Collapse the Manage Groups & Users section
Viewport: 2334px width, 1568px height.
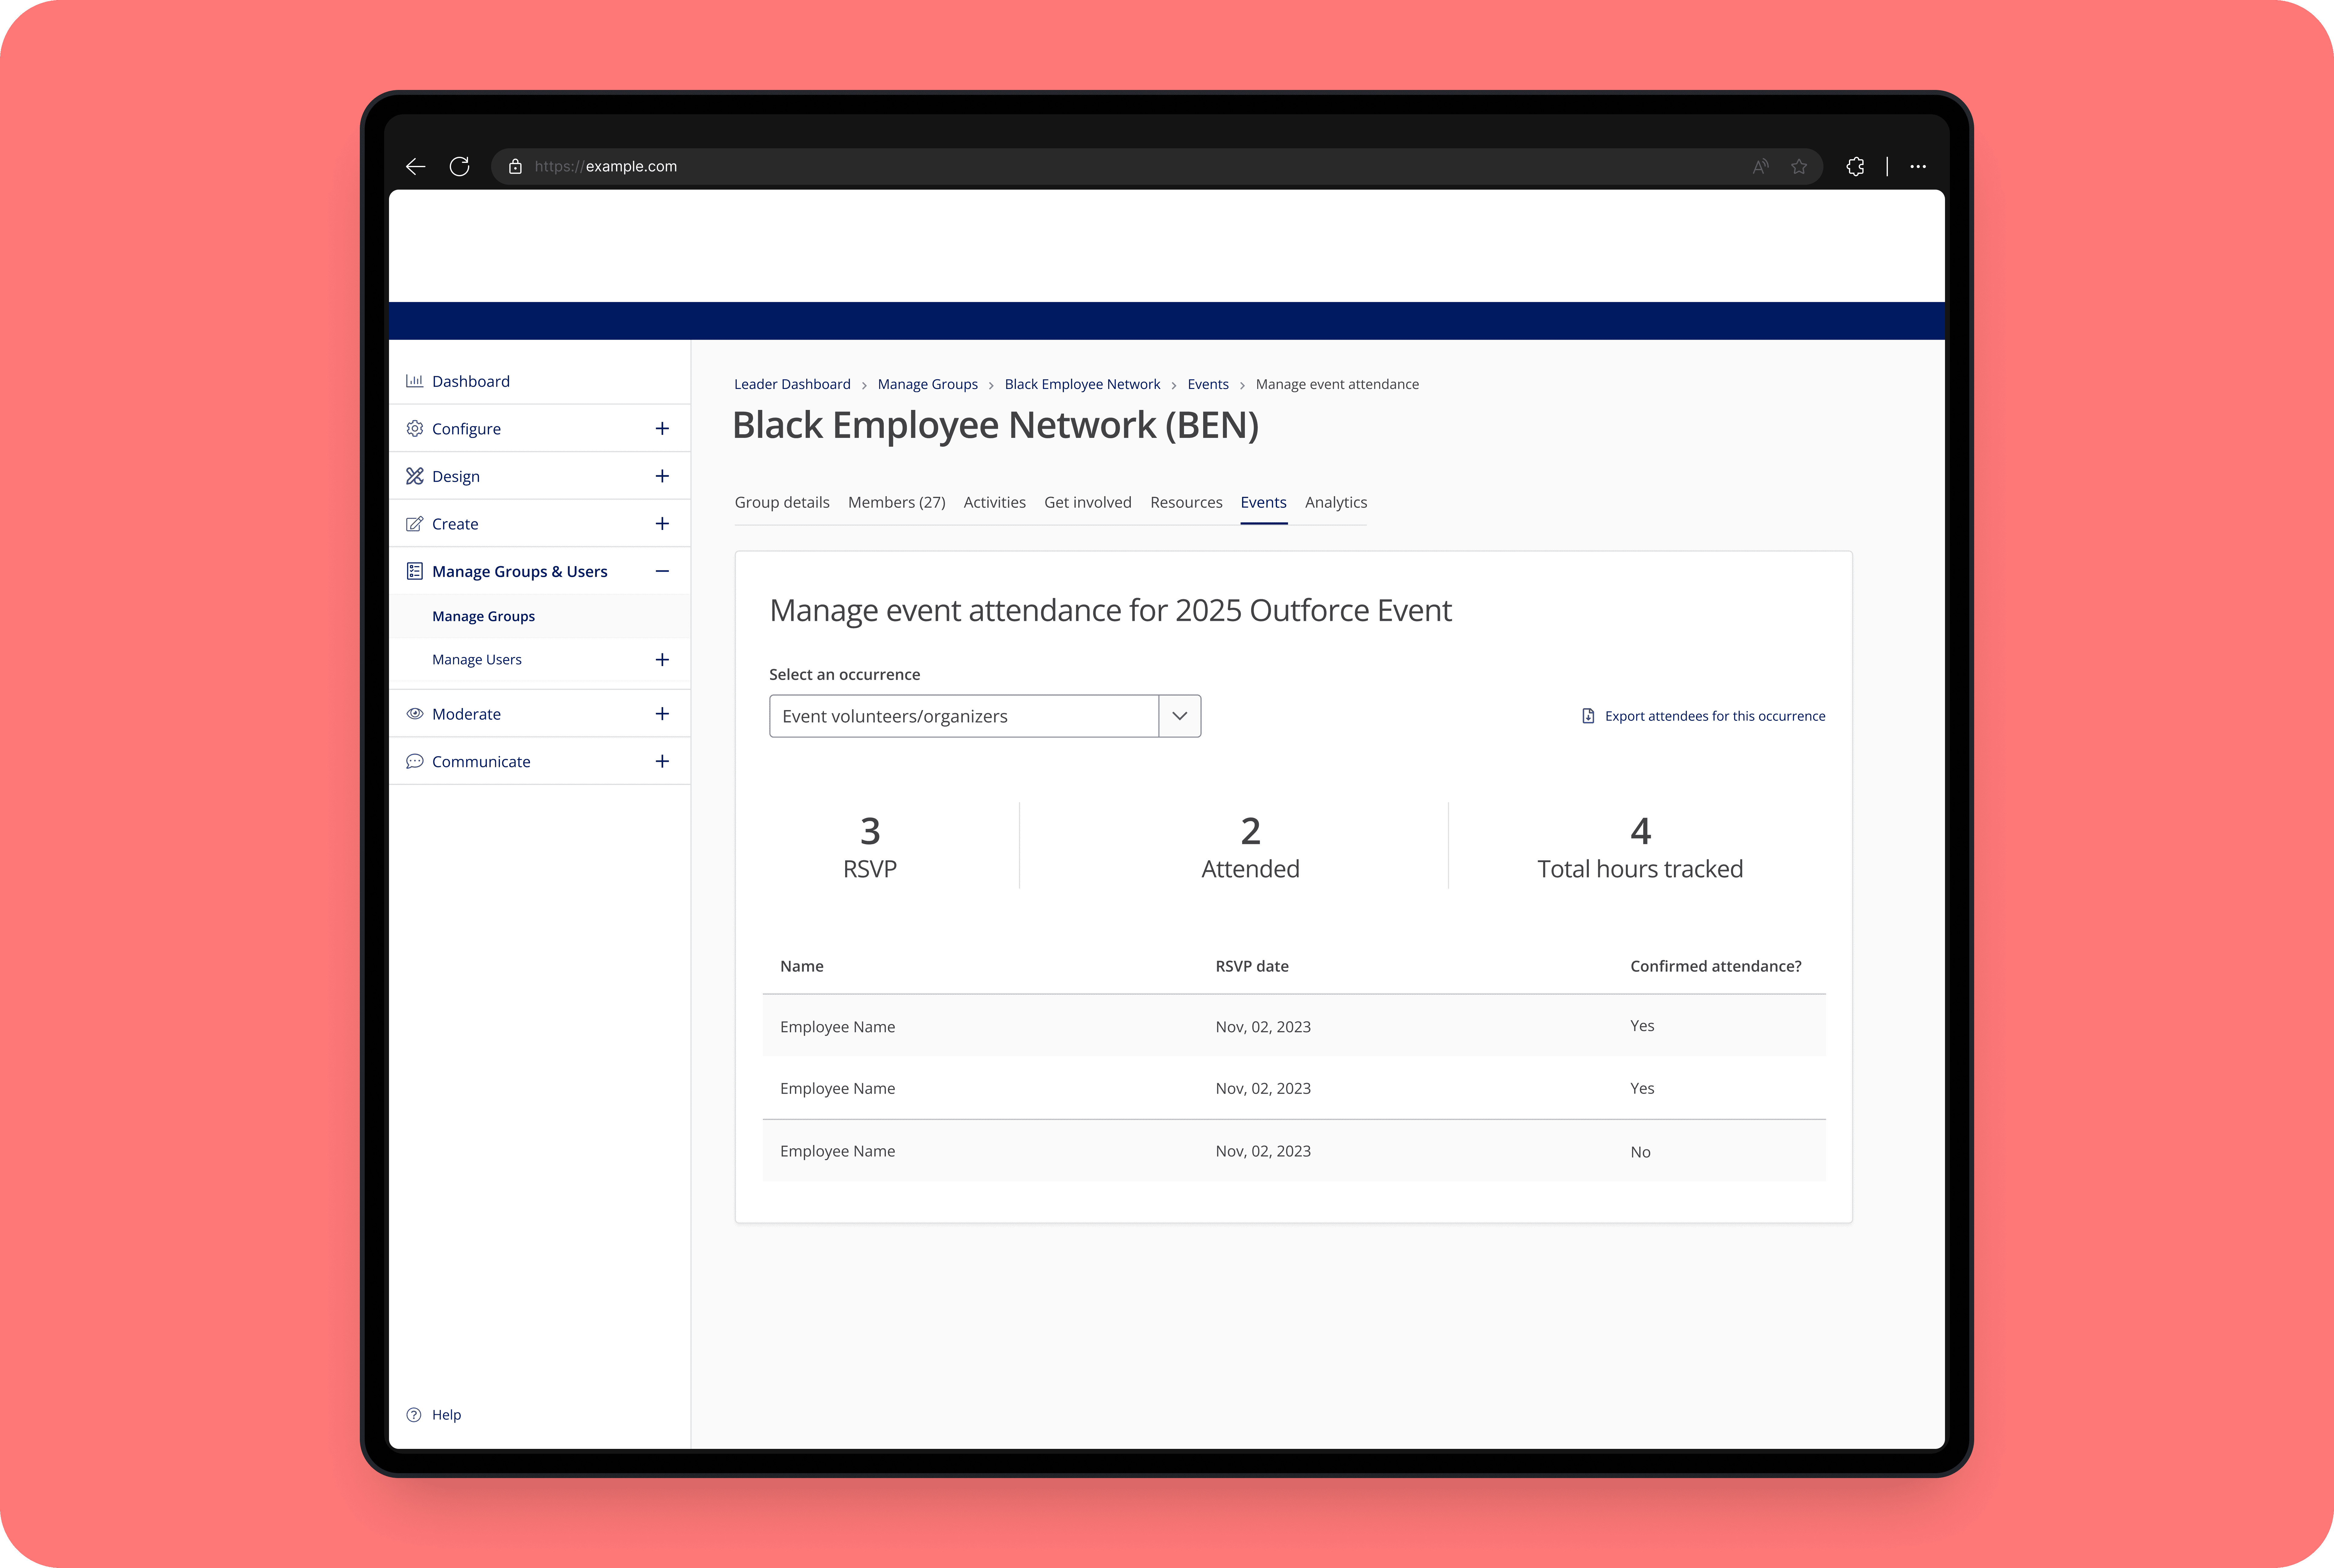tap(662, 571)
